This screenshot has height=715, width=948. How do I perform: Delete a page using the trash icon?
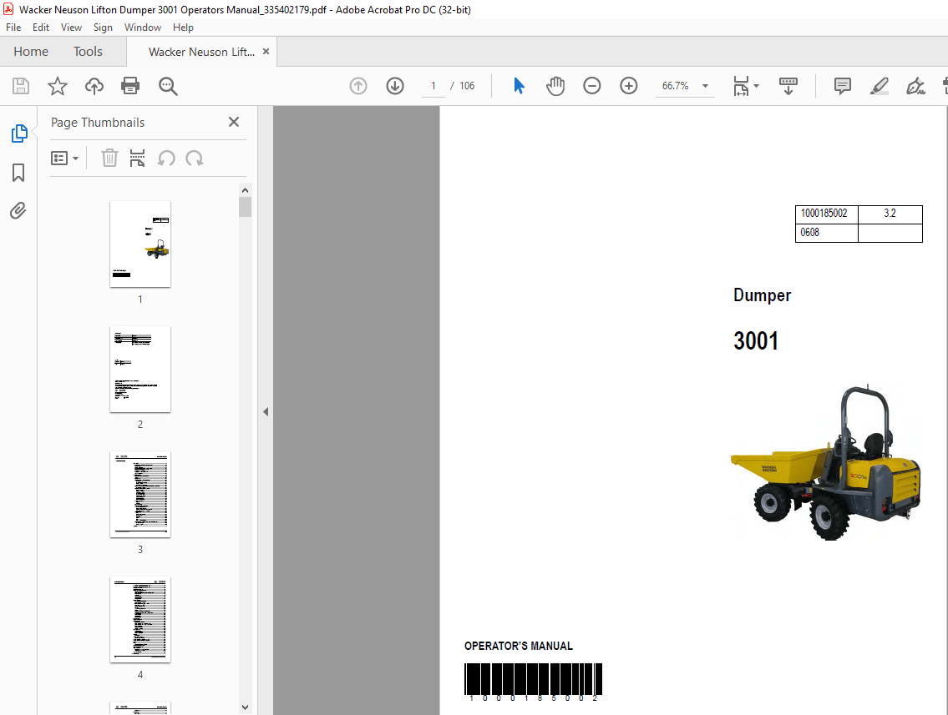click(109, 158)
